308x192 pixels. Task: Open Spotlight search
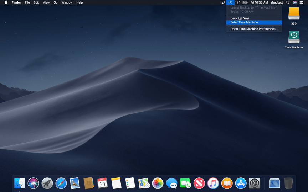[288, 2]
